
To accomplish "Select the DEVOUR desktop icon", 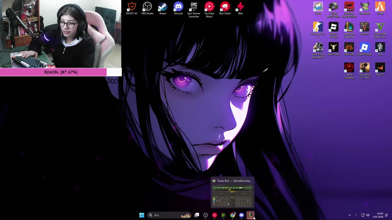I will coord(349,49).
